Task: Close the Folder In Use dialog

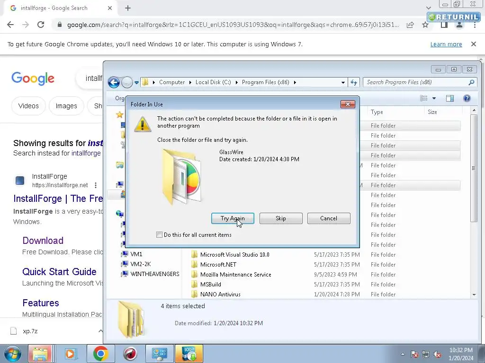Action: 348,104
